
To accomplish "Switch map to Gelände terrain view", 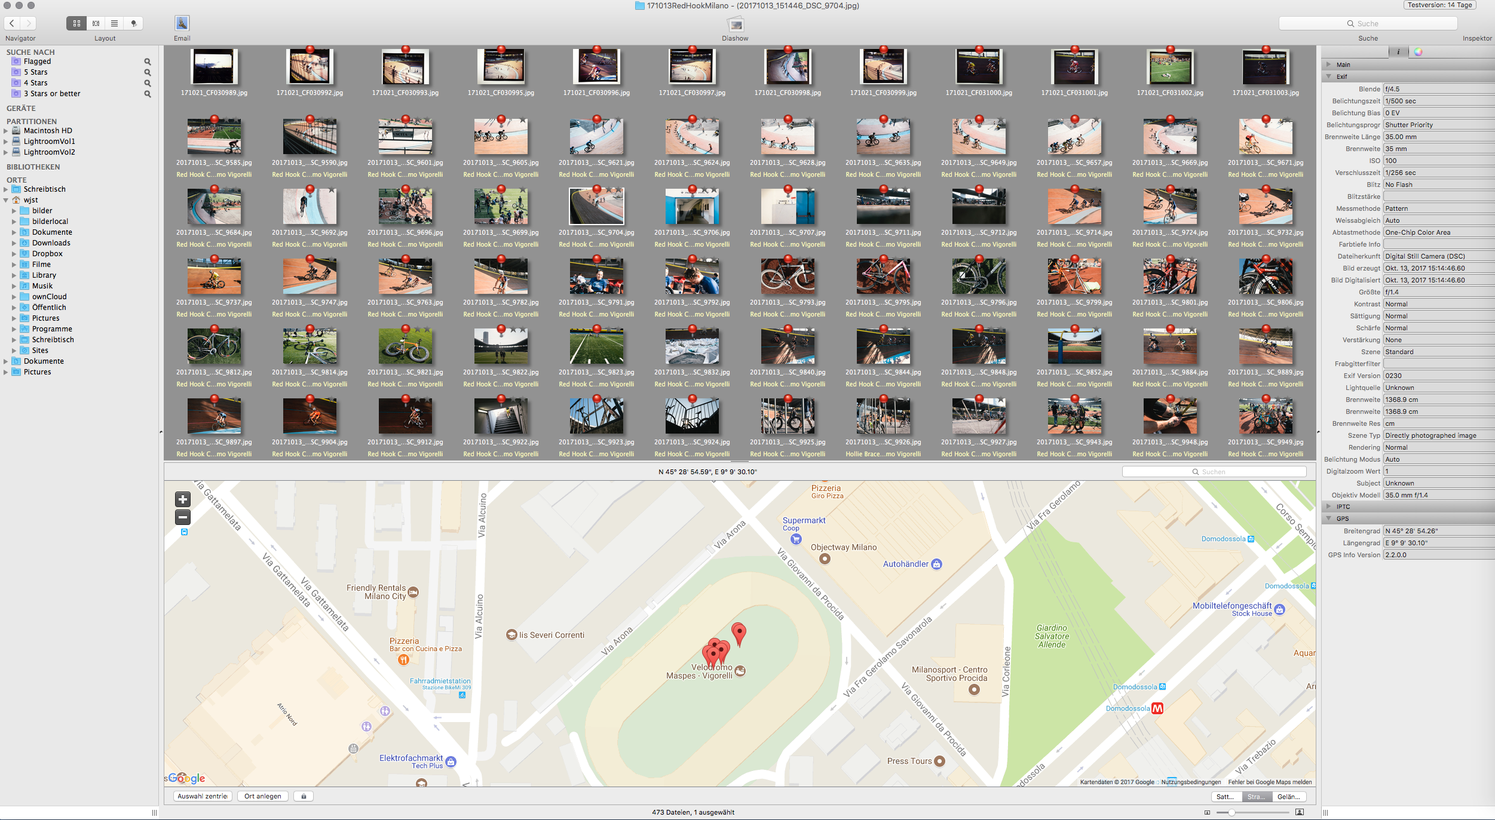I will pyautogui.click(x=1288, y=797).
